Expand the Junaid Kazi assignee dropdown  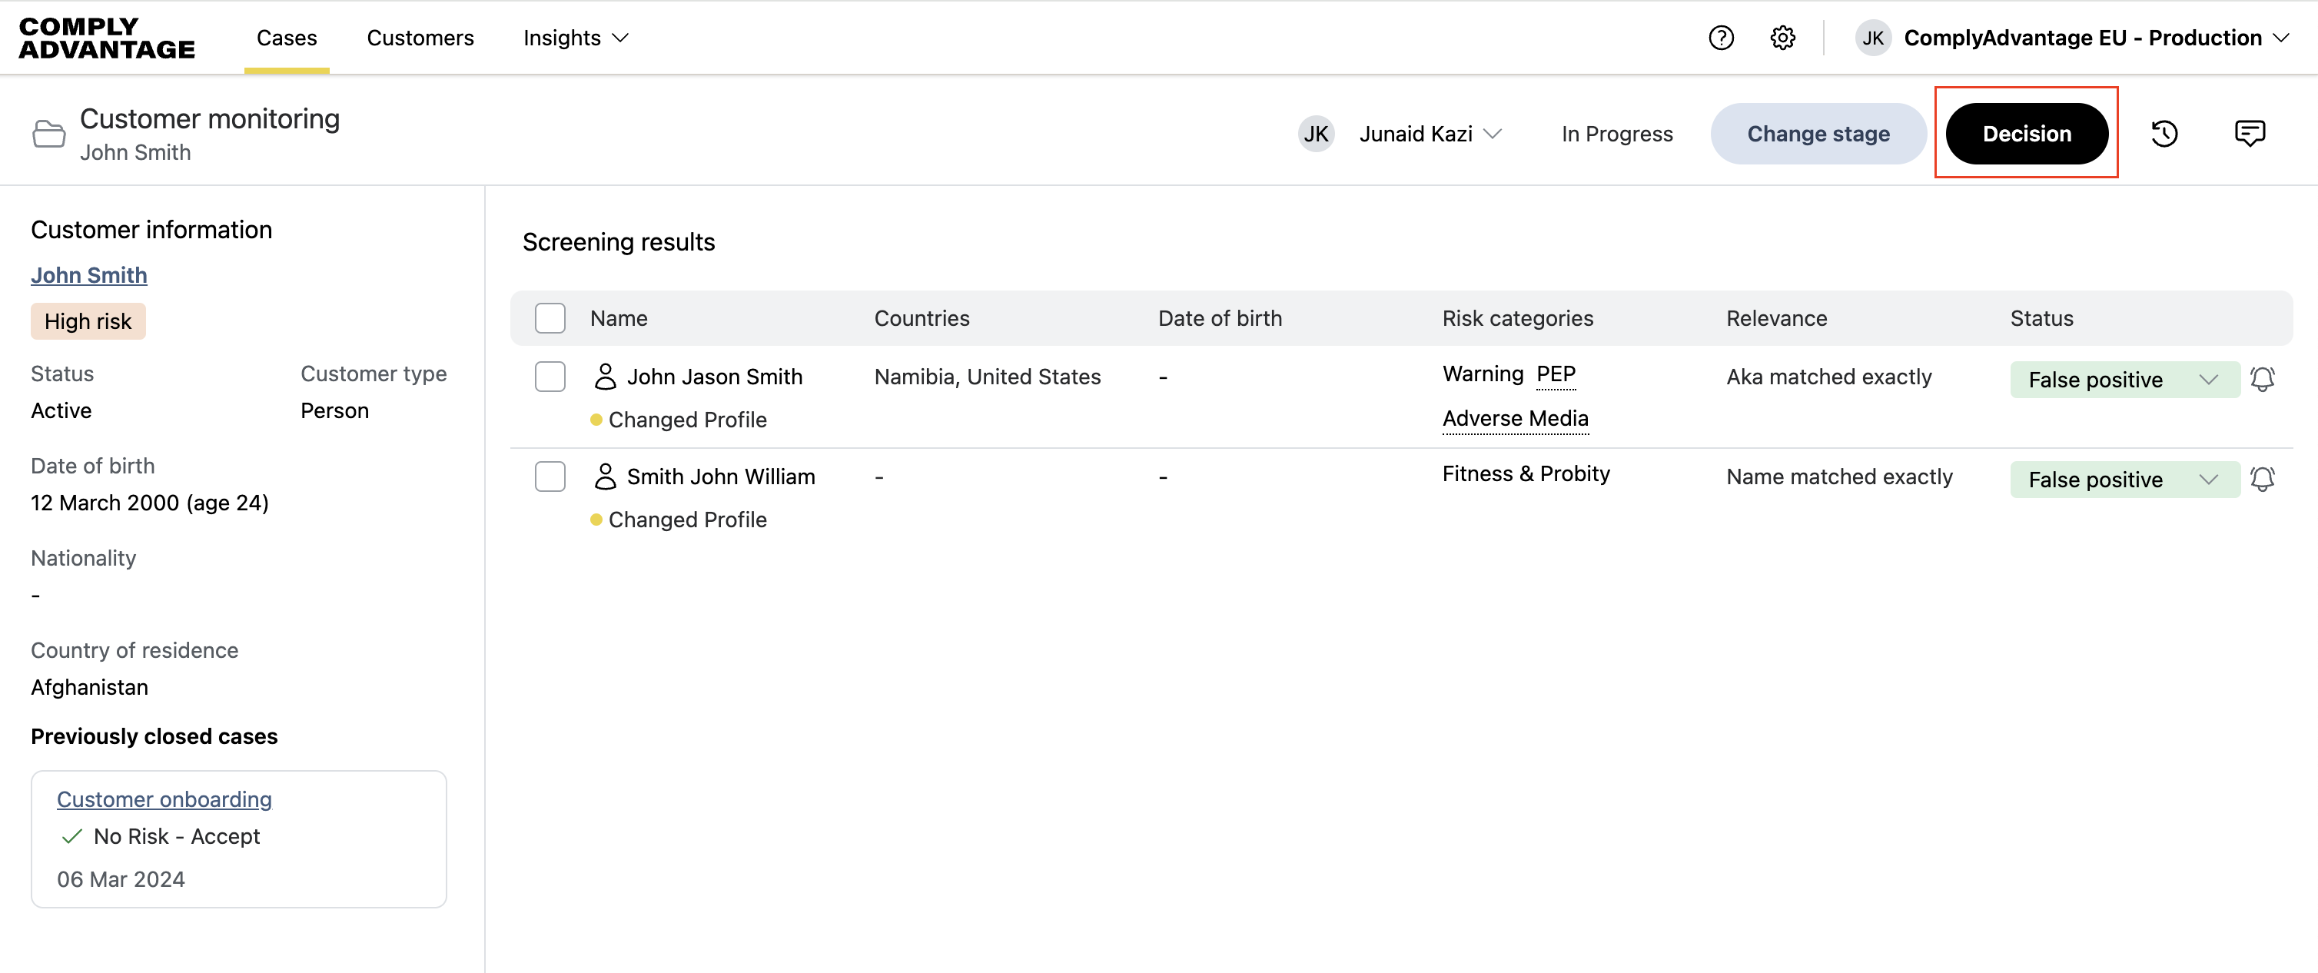1429,133
